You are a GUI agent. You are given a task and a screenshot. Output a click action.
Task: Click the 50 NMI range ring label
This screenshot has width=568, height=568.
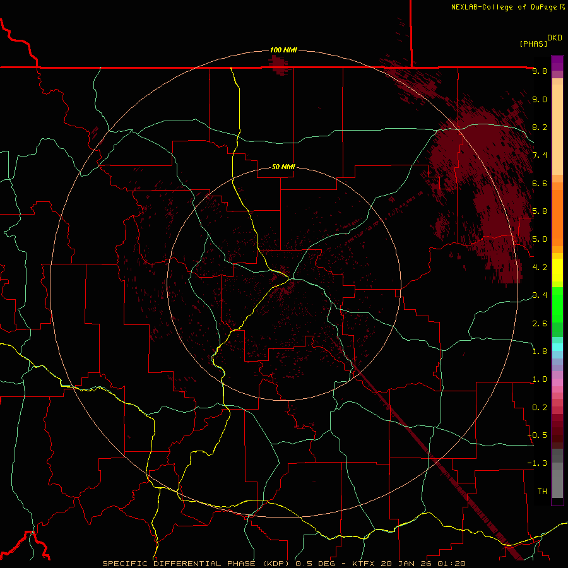coord(283,167)
